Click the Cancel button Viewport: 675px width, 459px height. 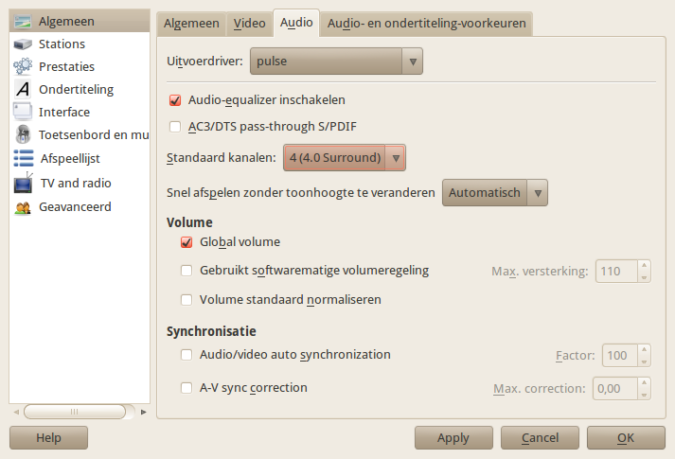click(x=540, y=438)
